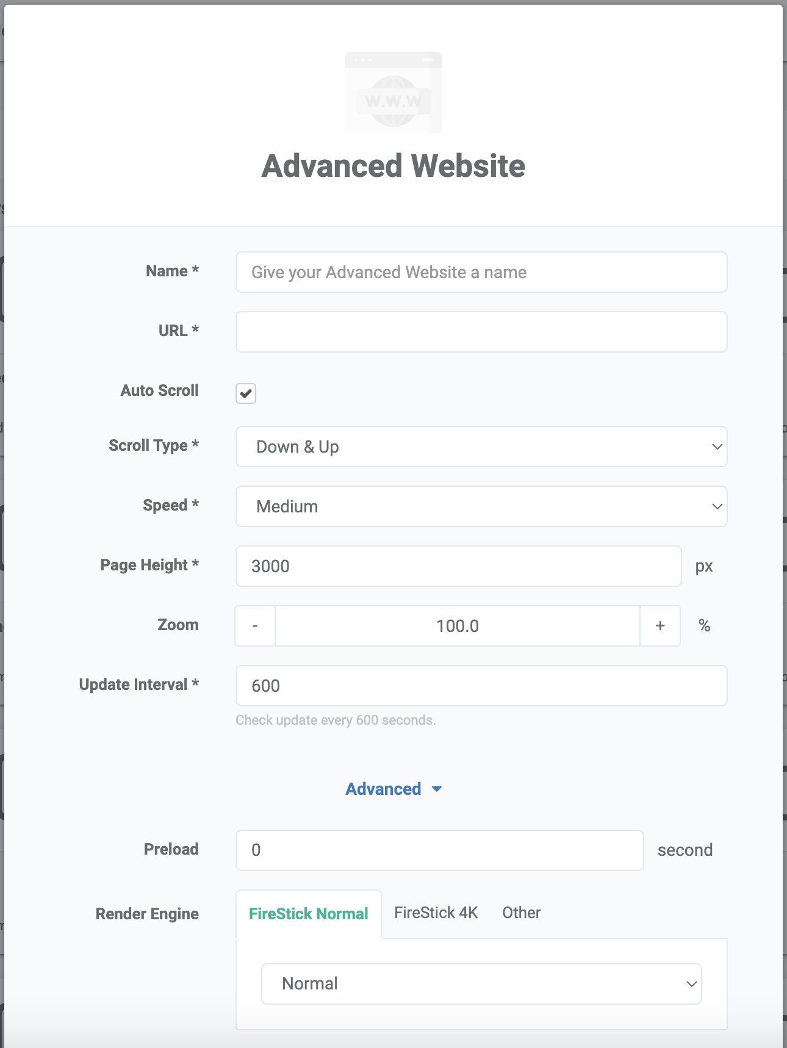The height and width of the screenshot is (1048, 787).
Task: Click the Page Height field
Action: pyautogui.click(x=459, y=566)
